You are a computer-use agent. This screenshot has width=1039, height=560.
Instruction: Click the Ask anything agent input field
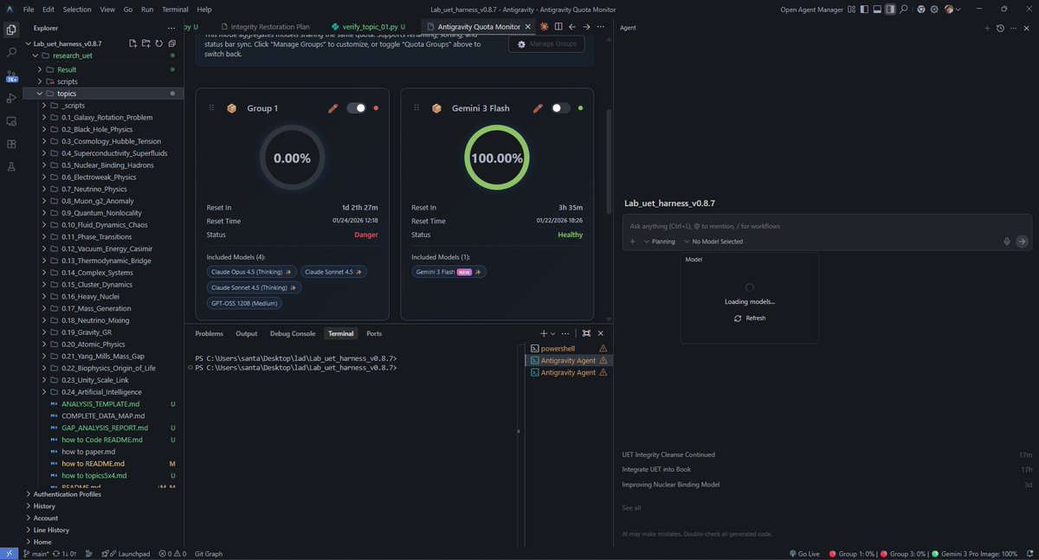(827, 226)
